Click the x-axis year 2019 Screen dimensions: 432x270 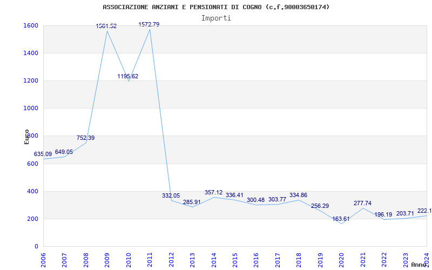point(320,260)
